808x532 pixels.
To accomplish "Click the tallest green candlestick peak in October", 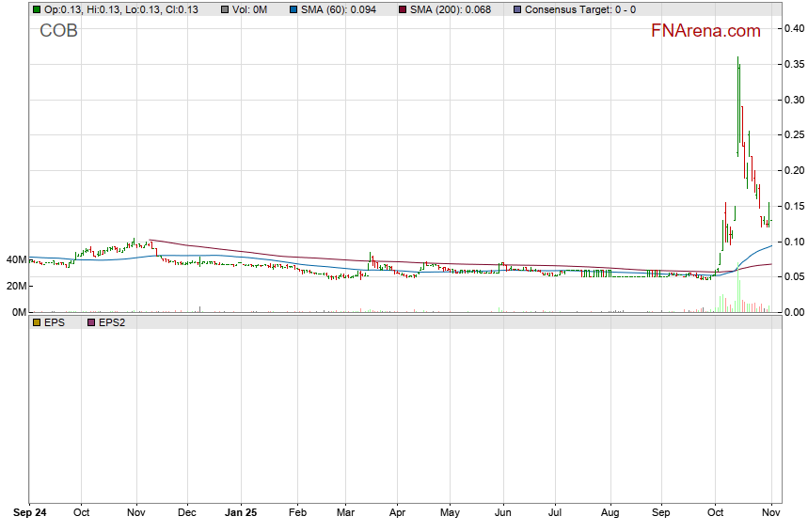I will point(737,60).
